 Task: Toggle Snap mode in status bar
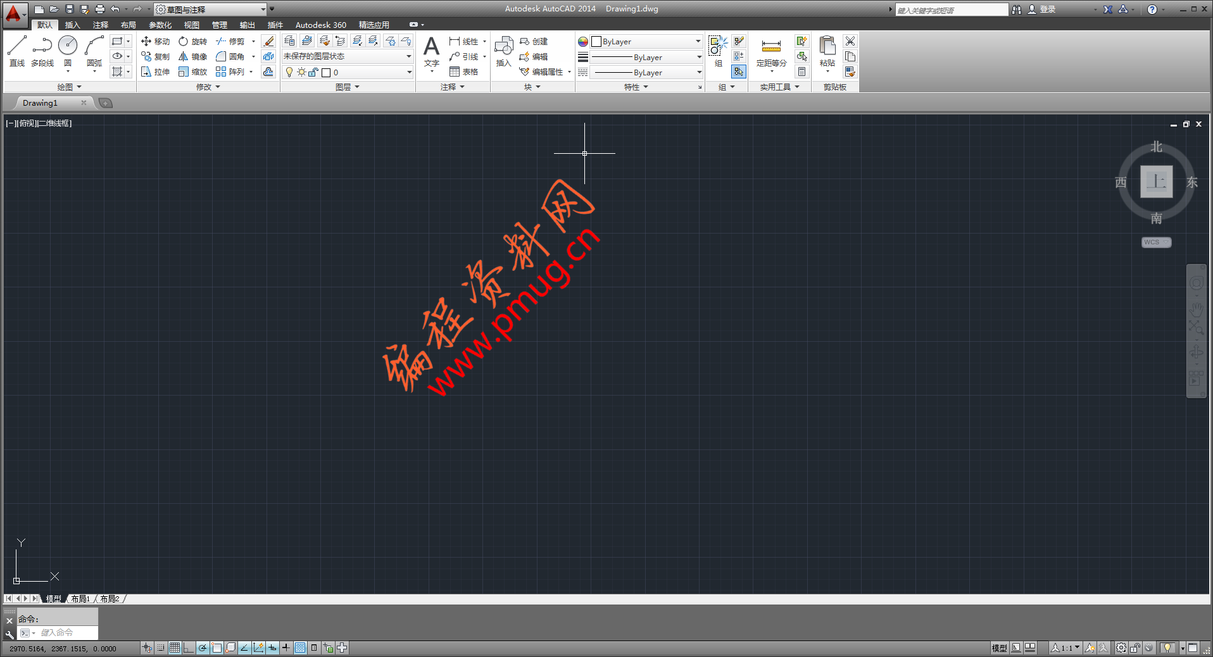tap(161, 648)
